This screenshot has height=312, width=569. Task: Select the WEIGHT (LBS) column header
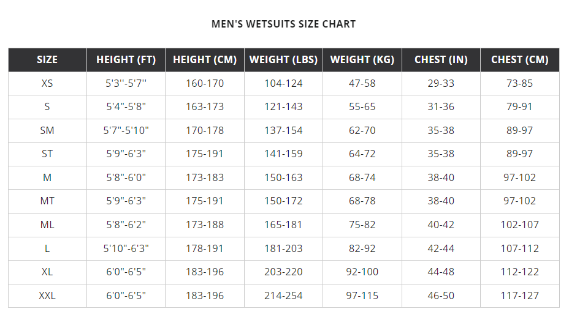pos(283,60)
